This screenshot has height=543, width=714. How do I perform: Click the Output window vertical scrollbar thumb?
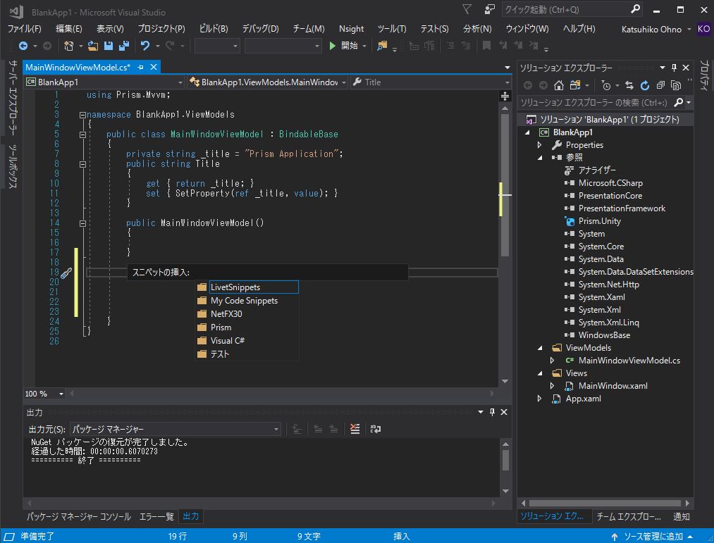[505, 460]
